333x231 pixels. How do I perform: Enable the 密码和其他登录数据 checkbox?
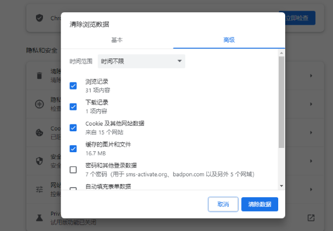[x=73, y=170]
